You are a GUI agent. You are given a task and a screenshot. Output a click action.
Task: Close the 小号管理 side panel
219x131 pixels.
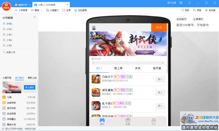[x=35, y=17]
